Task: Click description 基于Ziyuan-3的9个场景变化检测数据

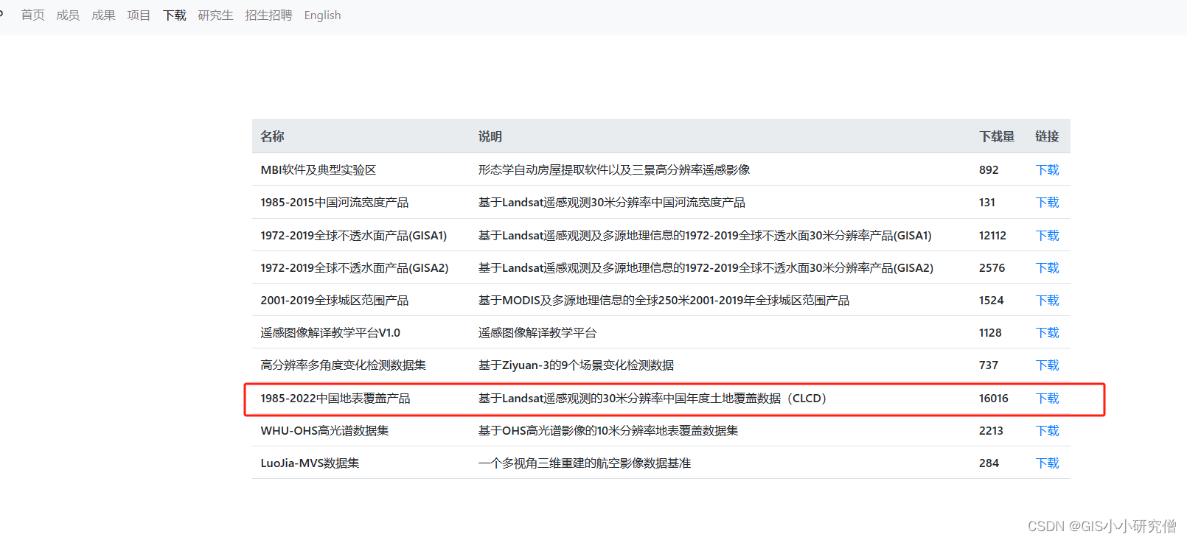Action: click(x=576, y=365)
